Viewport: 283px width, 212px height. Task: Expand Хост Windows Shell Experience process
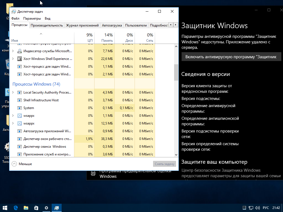pyautogui.click(x=13, y=59)
